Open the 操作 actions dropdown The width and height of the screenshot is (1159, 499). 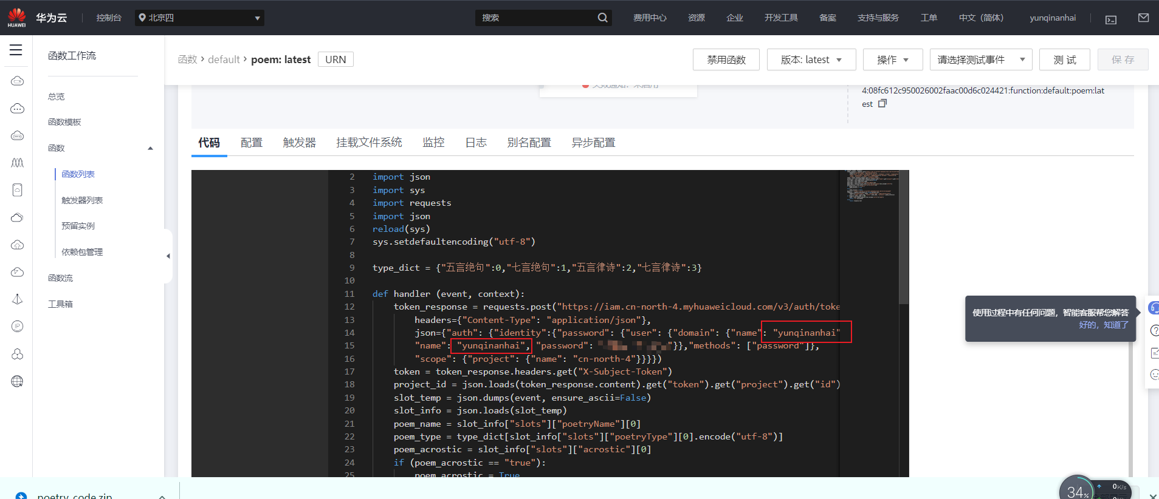click(893, 59)
